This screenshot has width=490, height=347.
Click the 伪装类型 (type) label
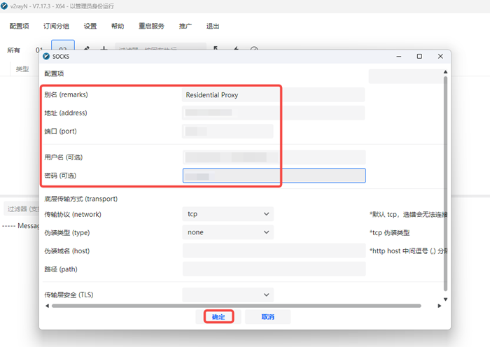coord(67,233)
